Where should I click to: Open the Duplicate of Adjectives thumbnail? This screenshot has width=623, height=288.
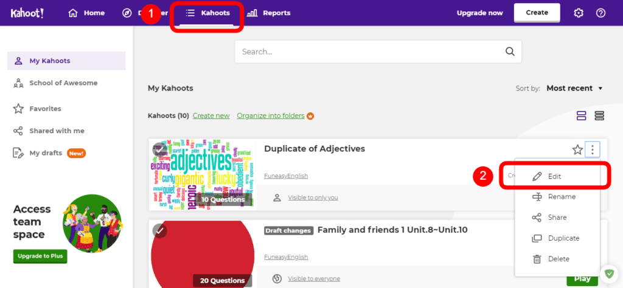click(203, 174)
